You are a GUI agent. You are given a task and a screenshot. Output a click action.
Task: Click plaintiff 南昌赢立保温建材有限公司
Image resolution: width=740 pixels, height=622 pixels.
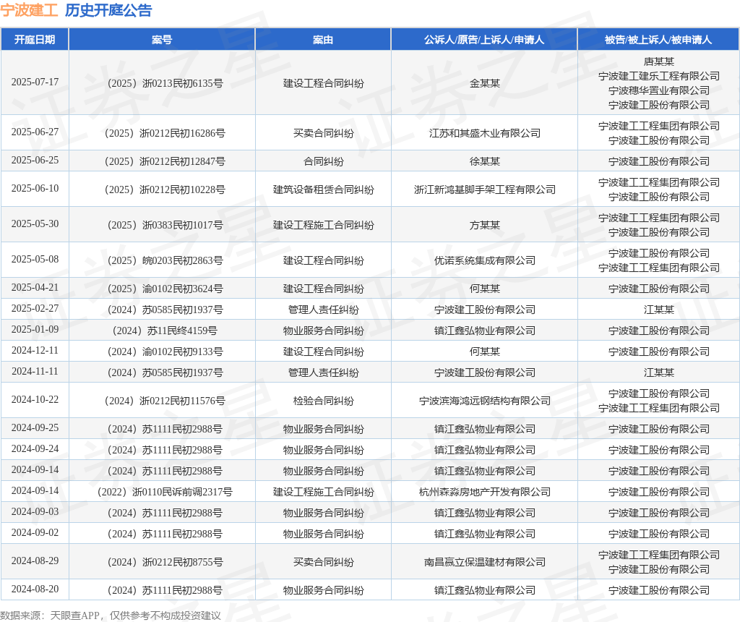click(x=485, y=562)
